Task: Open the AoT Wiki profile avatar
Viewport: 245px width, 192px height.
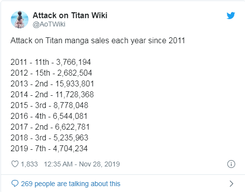Action: [20, 20]
